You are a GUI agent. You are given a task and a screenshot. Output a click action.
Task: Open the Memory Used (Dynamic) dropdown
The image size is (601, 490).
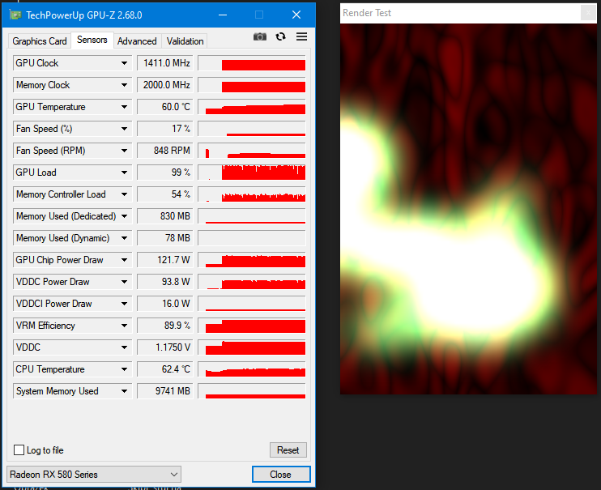124,238
